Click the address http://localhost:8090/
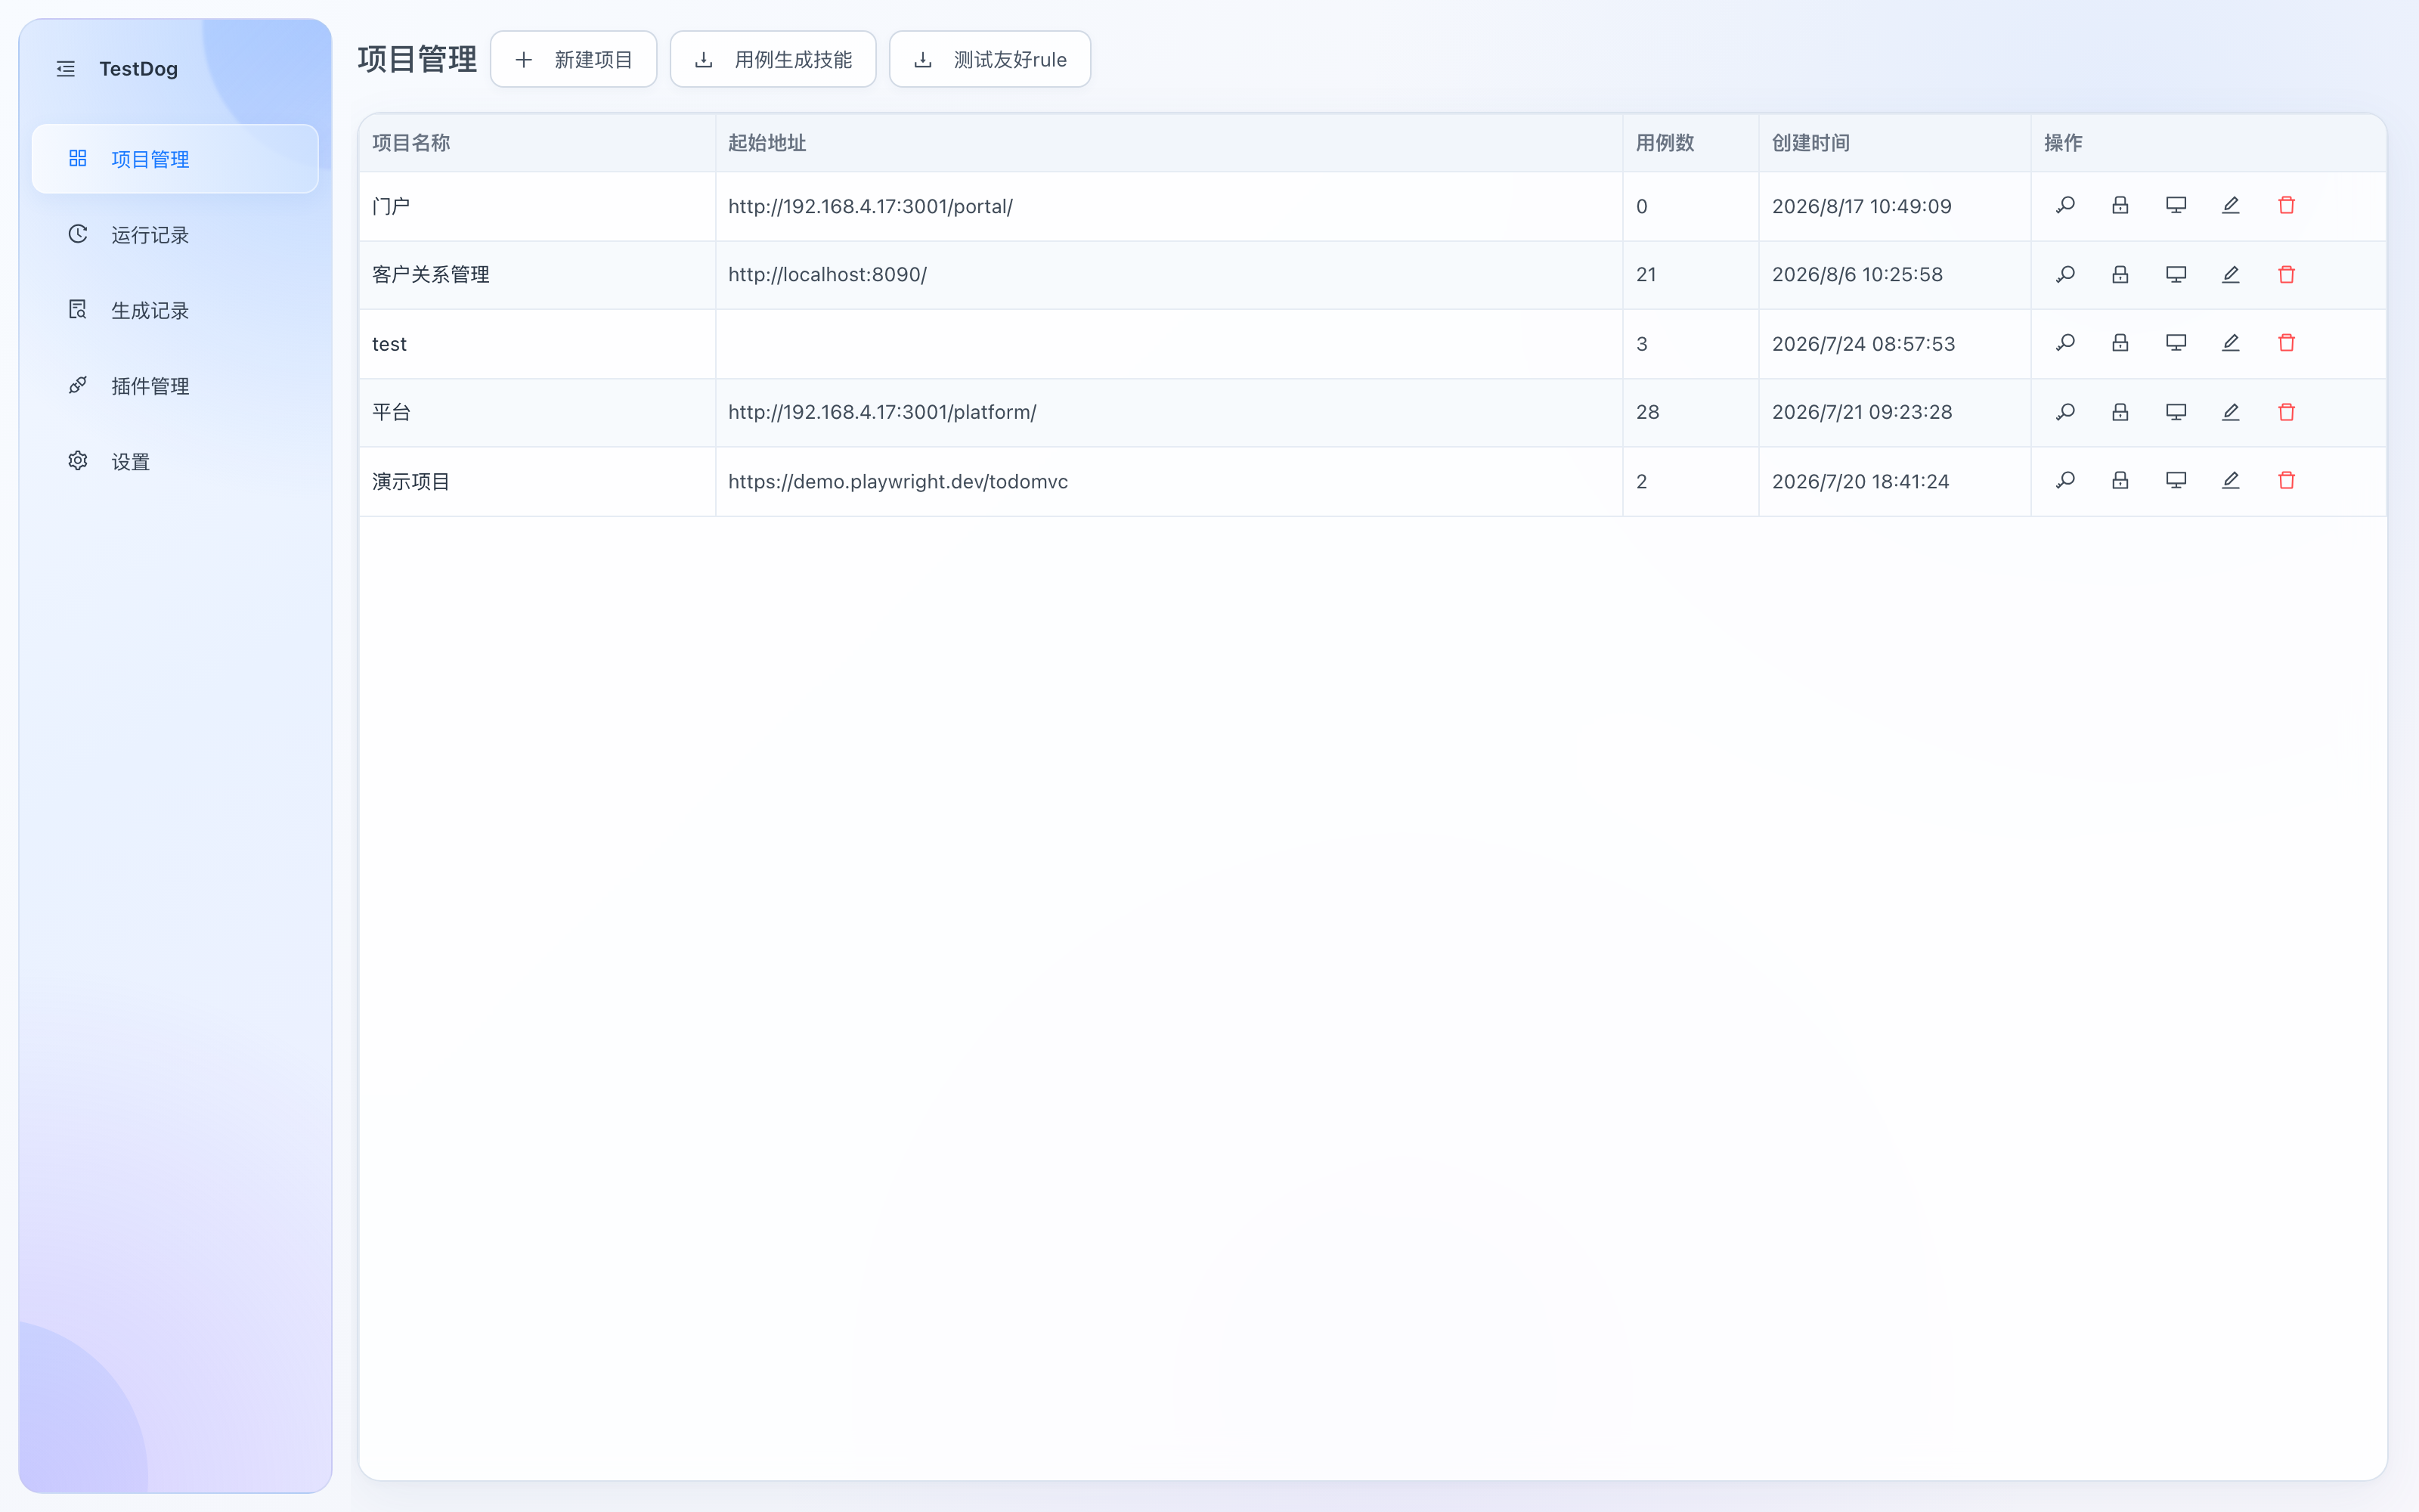 (828, 275)
